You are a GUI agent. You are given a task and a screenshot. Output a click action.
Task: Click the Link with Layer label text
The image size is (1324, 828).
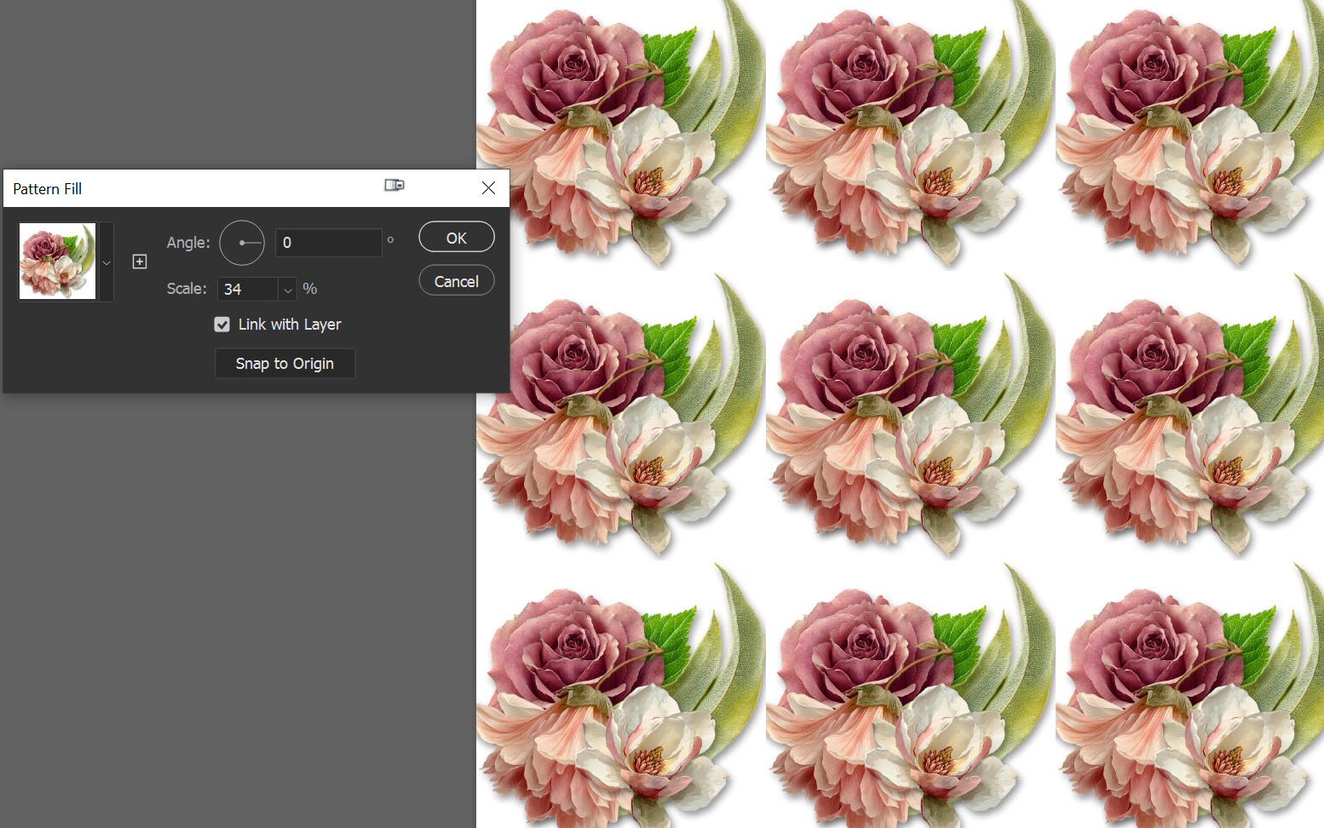290,325
